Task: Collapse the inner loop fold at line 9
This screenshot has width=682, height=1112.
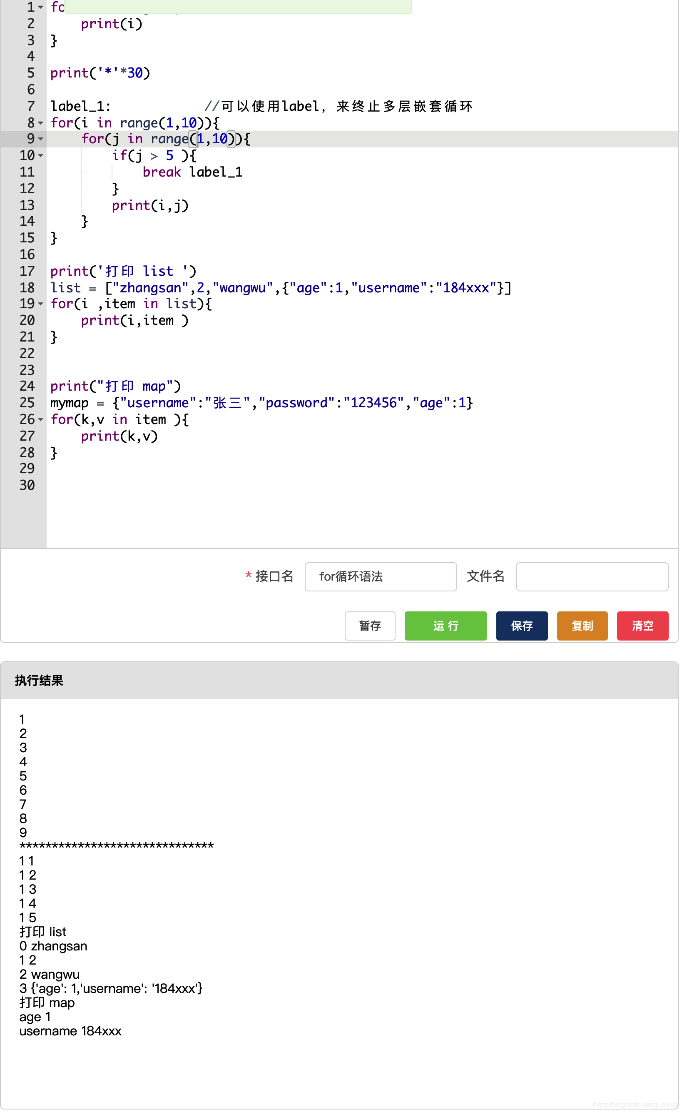Action: click(x=41, y=140)
